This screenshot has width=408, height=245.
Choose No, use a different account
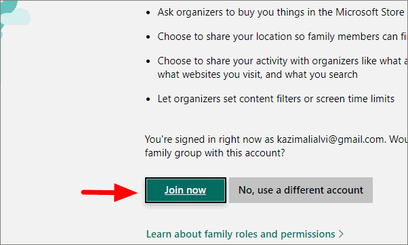pyautogui.click(x=301, y=190)
